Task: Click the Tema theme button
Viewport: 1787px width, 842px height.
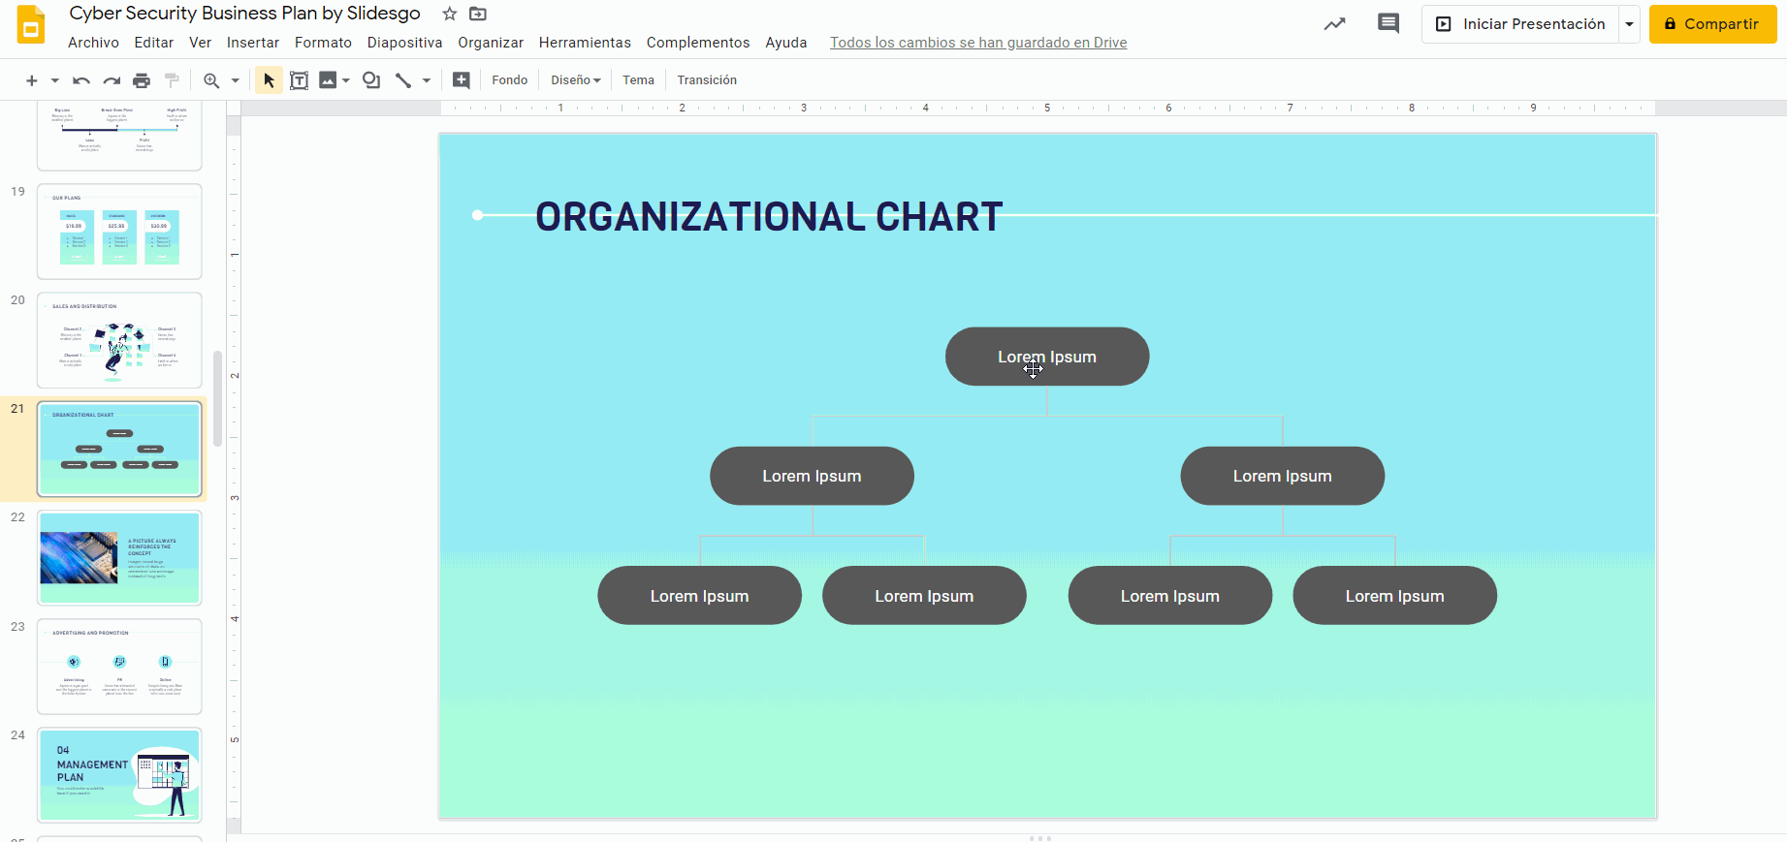Action: 638,80
